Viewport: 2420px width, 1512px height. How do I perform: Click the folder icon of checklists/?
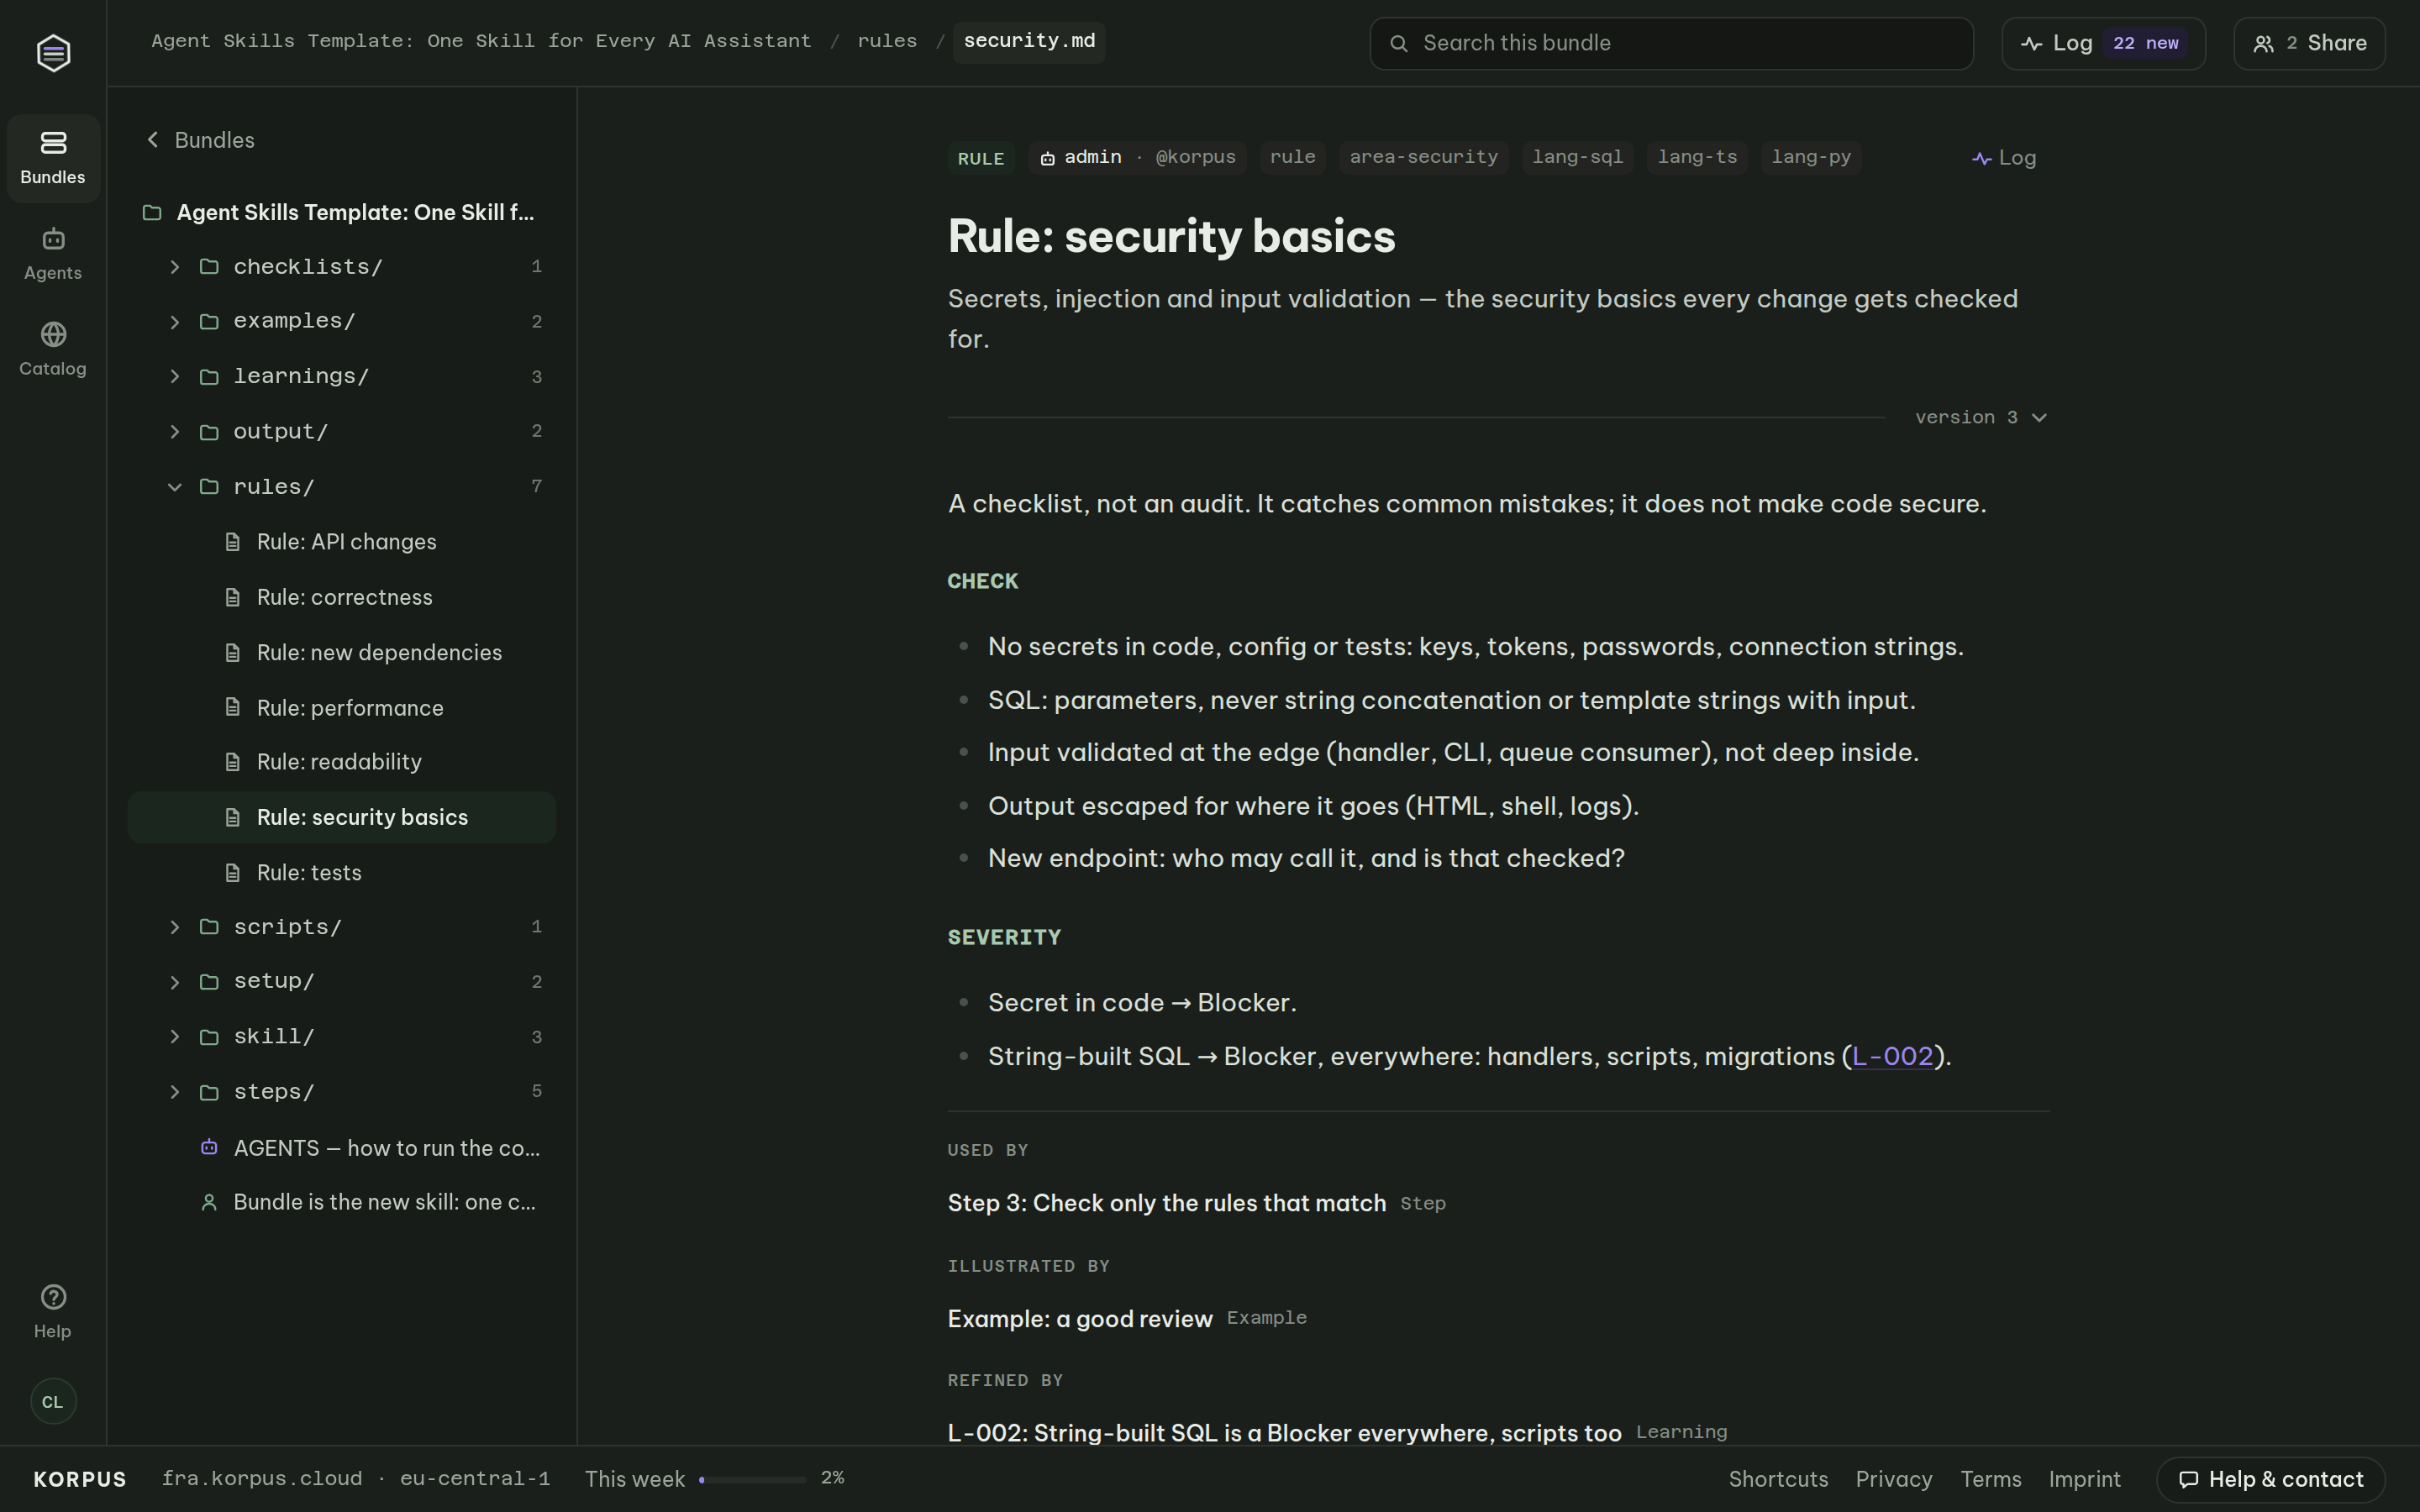pos(209,267)
